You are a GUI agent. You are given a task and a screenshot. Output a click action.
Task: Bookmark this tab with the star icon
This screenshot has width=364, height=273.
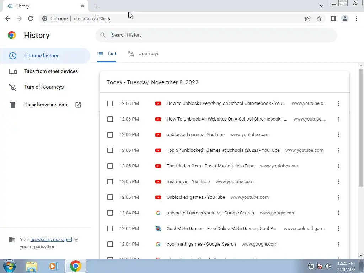319,18
